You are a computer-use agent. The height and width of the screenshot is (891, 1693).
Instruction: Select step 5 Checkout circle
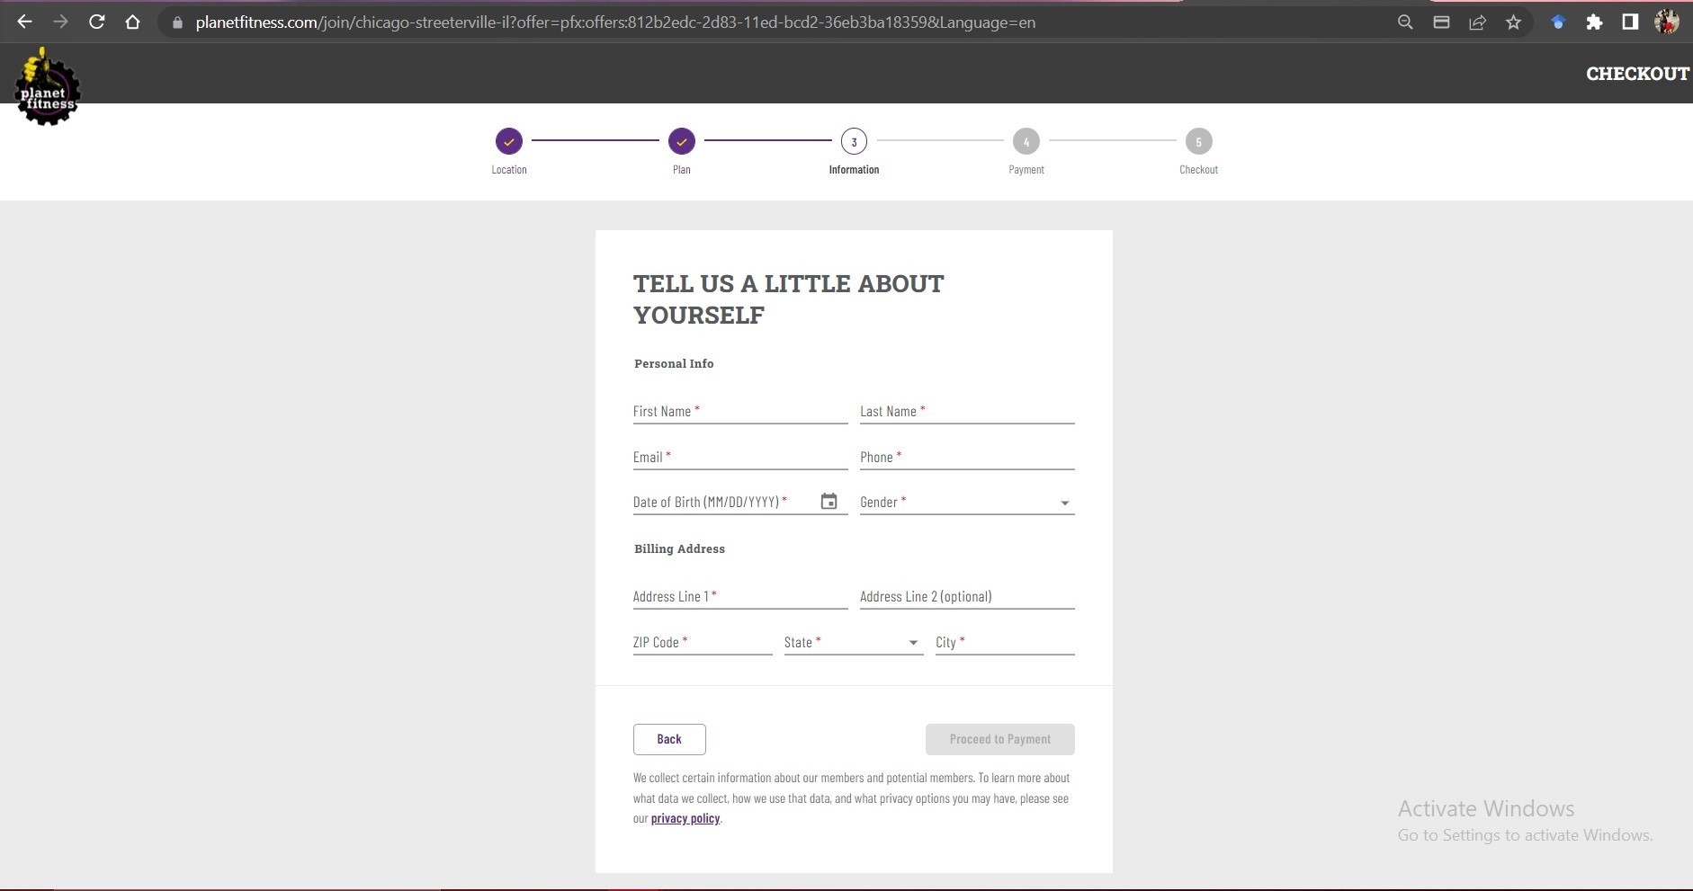coord(1198,141)
